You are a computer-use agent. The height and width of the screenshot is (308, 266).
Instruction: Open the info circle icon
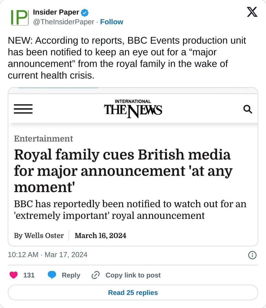pyautogui.click(x=252, y=255)
